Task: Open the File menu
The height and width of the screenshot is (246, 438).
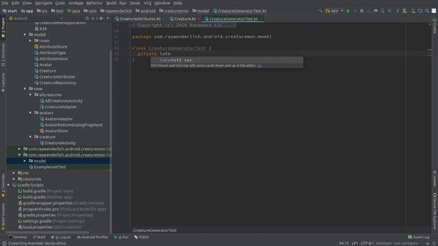Action: point(5,3)
